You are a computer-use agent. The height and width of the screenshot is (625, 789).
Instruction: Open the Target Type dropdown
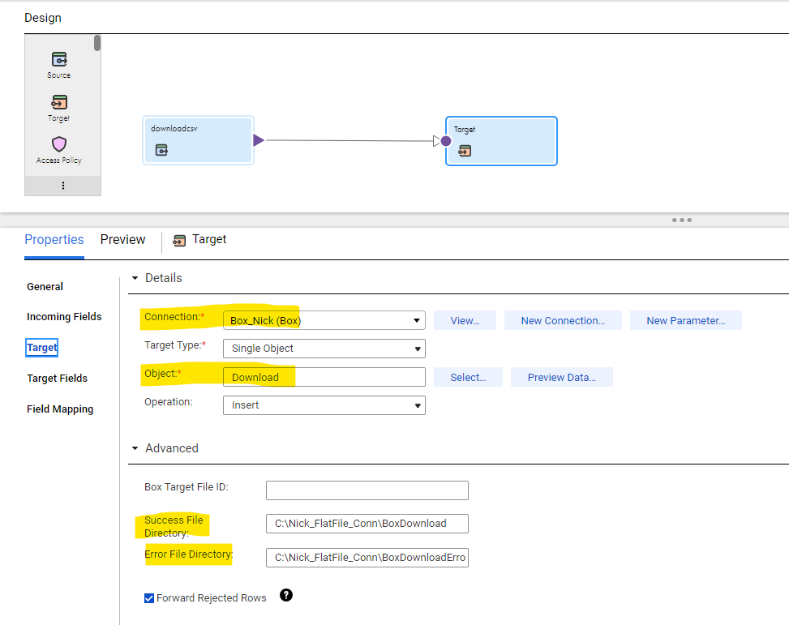point(324,349)
